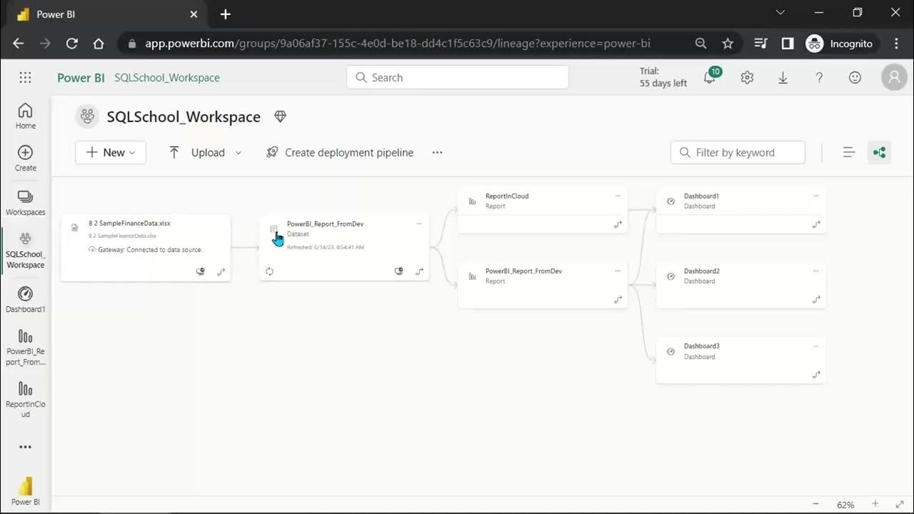Click the workspace avatar icon beside title
Viewport: 914px width, 514px height.
[87, 116]
